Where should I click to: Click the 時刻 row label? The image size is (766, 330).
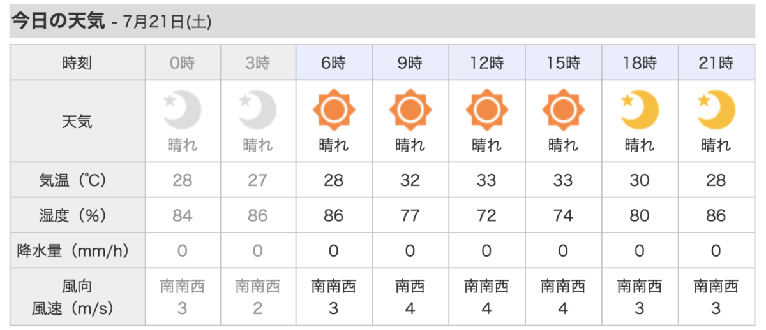coord(77,62)
